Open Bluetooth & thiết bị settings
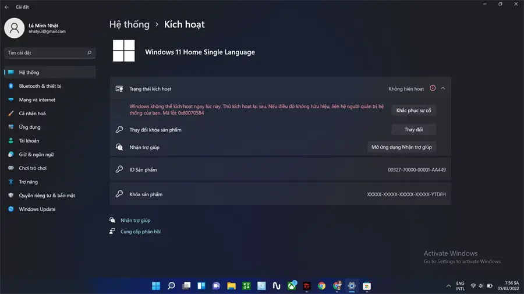 50,86
